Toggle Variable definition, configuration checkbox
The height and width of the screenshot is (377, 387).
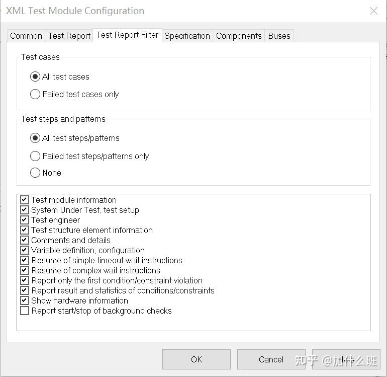coord(25,250)
